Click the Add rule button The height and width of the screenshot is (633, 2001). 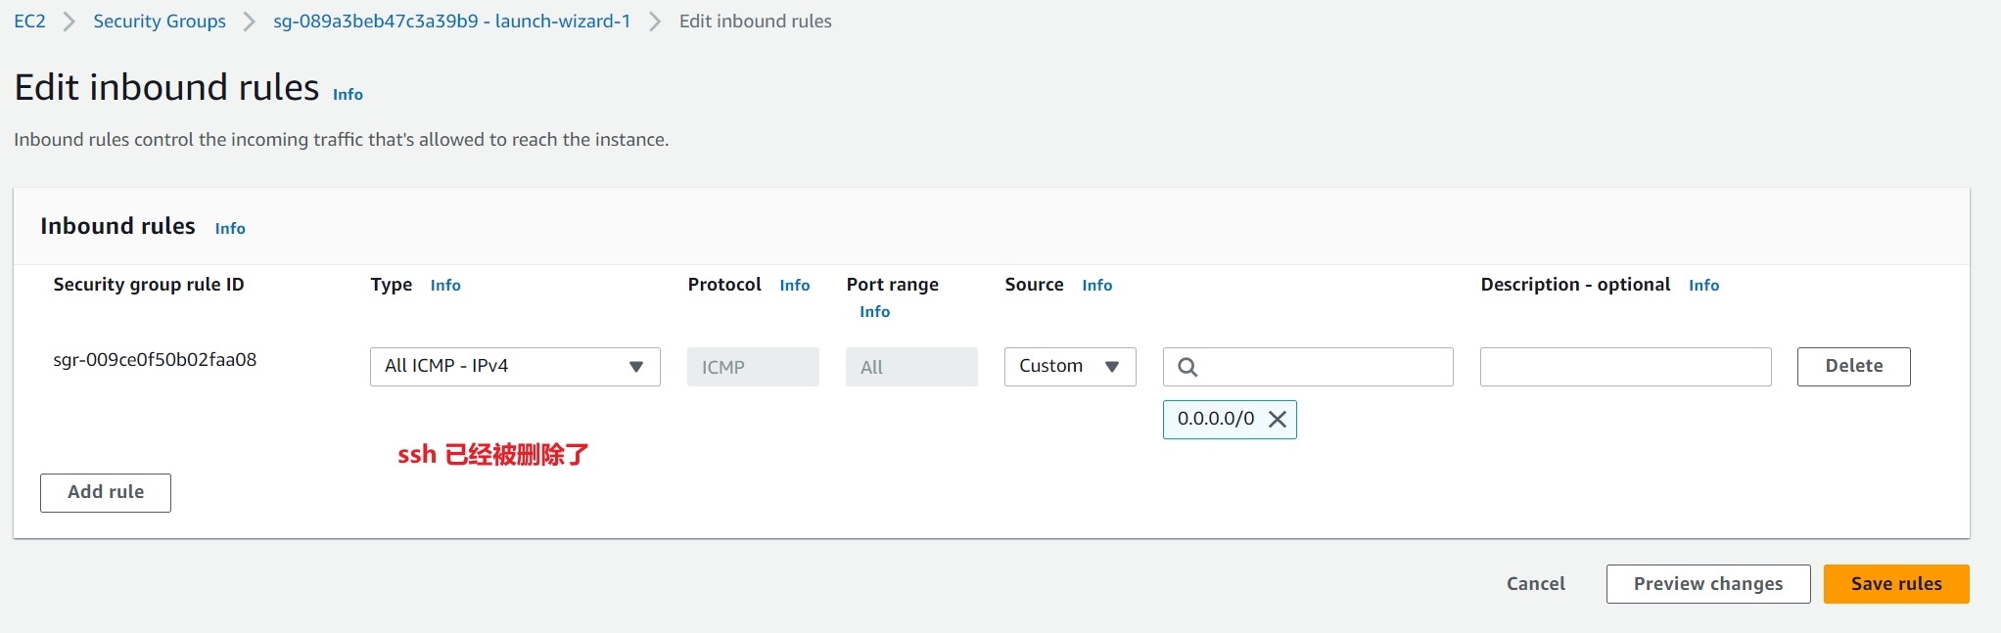[x=106, y=492]
